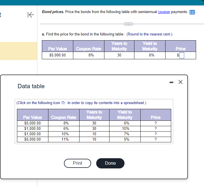Click the question mark in the 11% coupon row
The image size is (204, 186).
tap(156, 139)
